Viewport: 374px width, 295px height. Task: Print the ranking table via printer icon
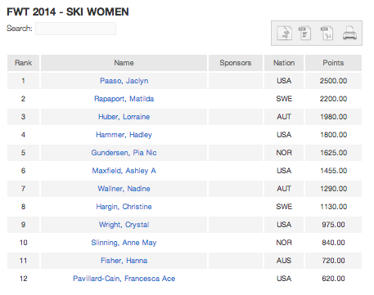click(349, 34)
